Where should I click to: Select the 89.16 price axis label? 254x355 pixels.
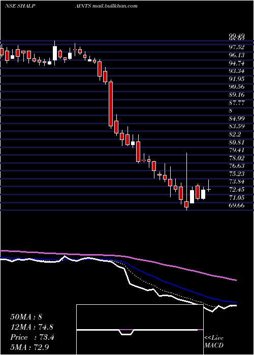pos(237,95)
